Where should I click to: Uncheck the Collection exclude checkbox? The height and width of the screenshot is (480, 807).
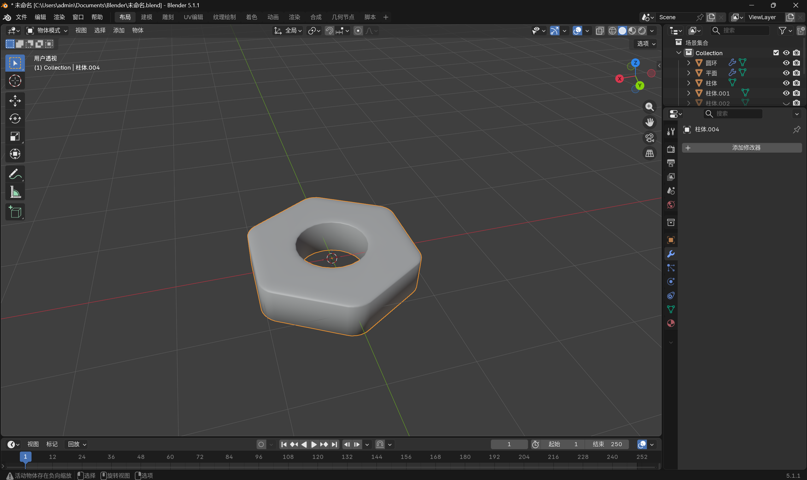tap(775, 53)
